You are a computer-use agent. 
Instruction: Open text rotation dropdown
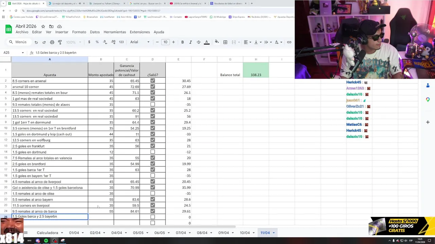[278, 42]
